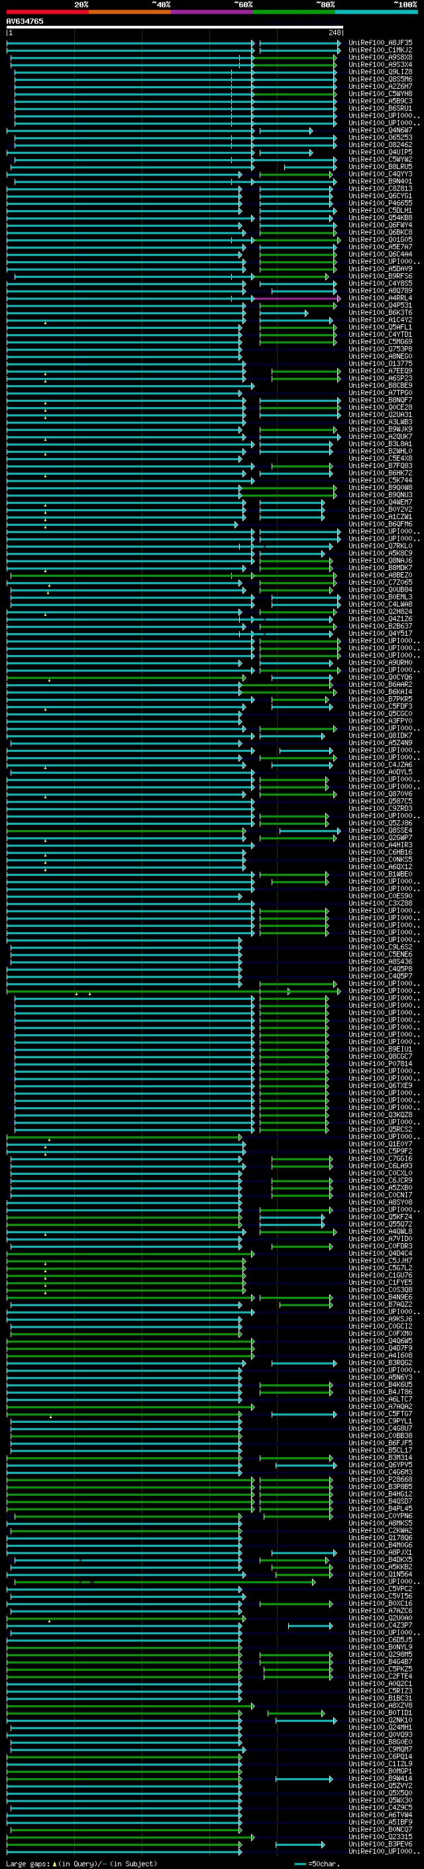Click the purple alignment bar for A4RRL4
The width and height of the screenshot is (424, 1869).
click(x=296, y=298)
